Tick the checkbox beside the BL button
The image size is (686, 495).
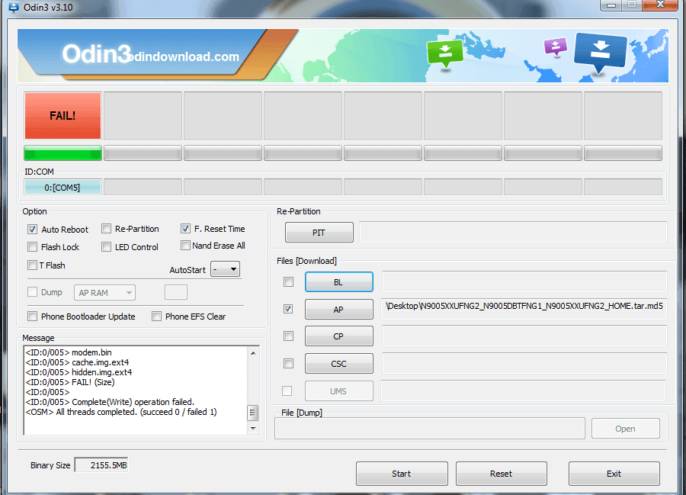pyautogui.click(x=288, y=282)
